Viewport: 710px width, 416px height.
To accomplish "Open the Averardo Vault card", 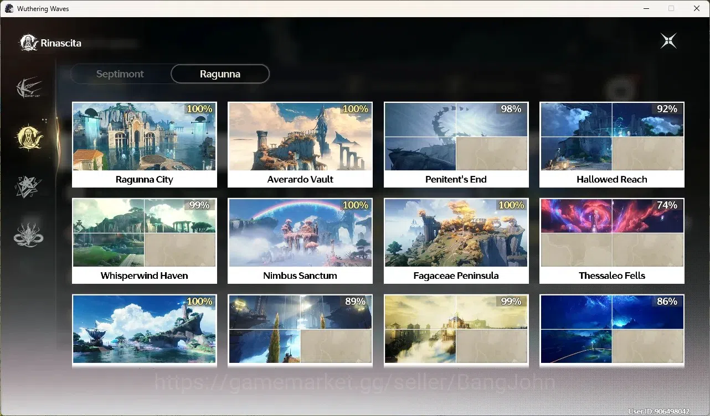I will point(300,144).
